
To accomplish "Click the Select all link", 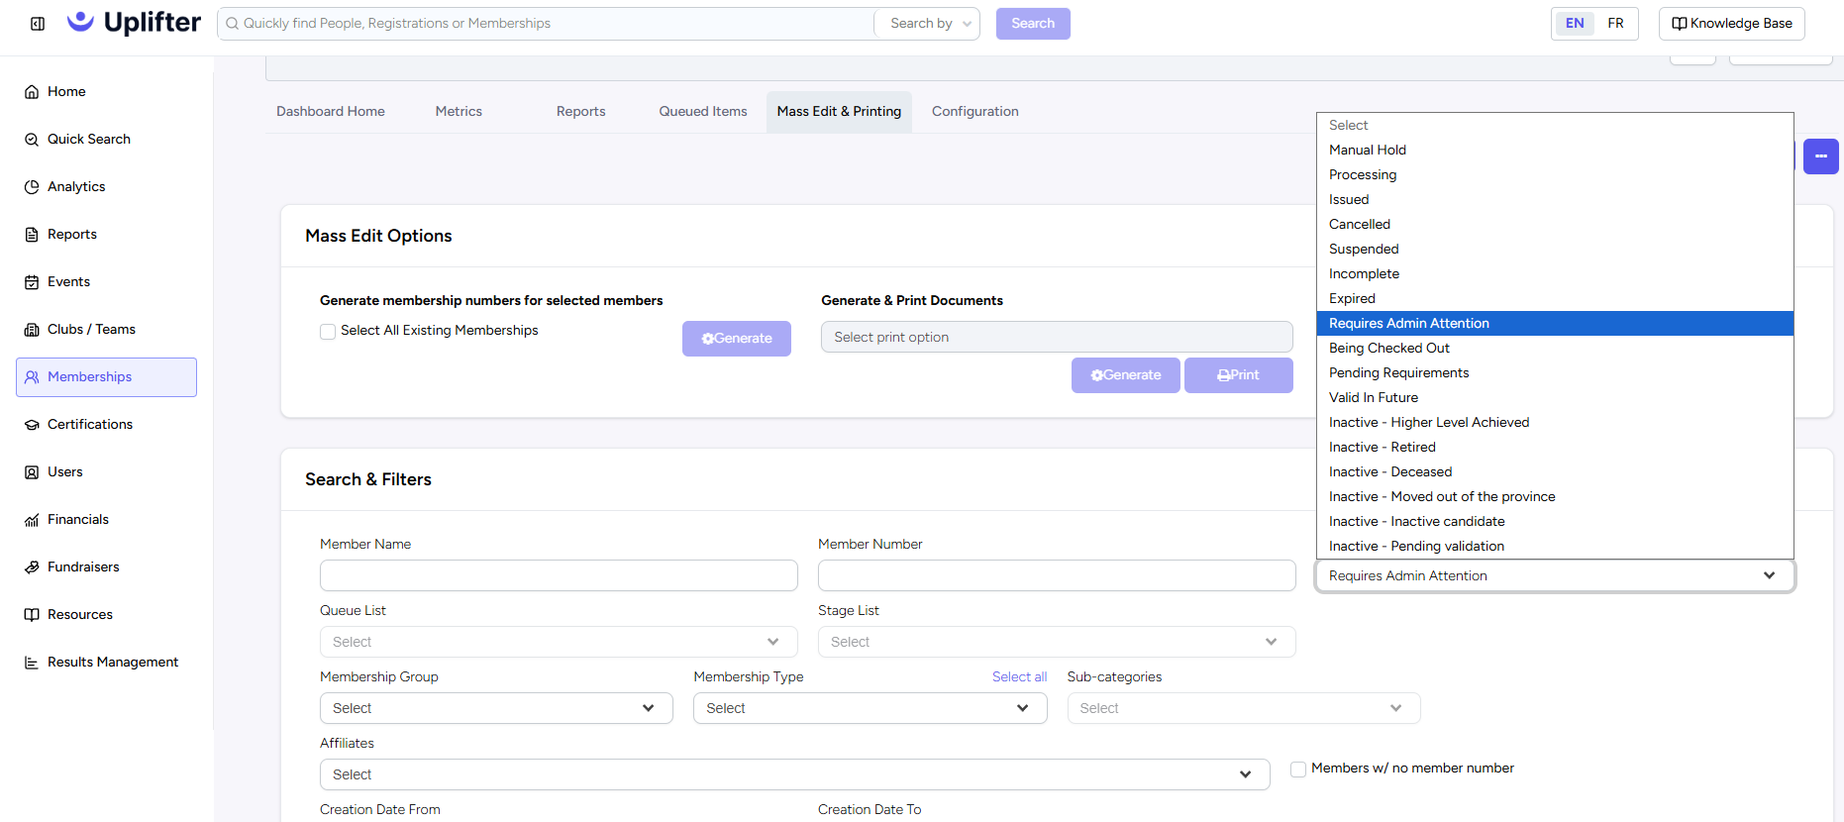I will (1019, 676).
